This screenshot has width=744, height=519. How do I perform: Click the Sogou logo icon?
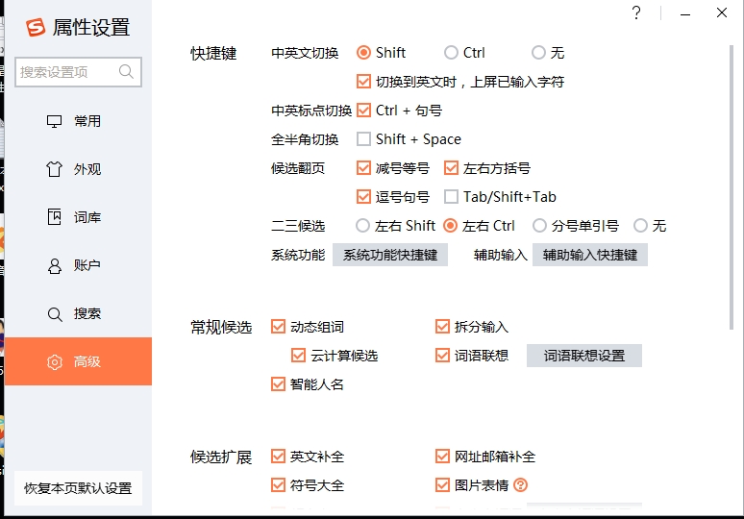[36, 28]
